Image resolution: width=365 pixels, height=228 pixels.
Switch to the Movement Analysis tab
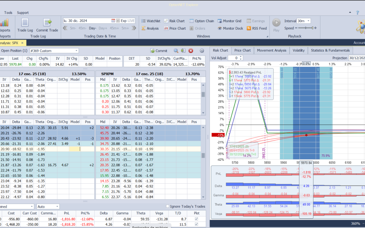[271, 50]
